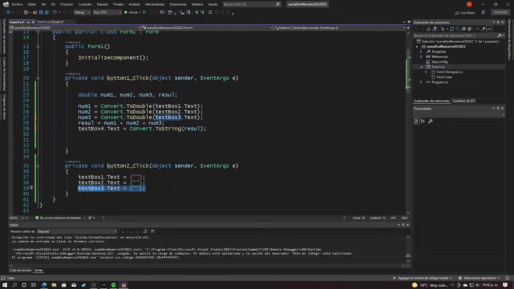Click Seleccionar repositorio button

point(480,278)
